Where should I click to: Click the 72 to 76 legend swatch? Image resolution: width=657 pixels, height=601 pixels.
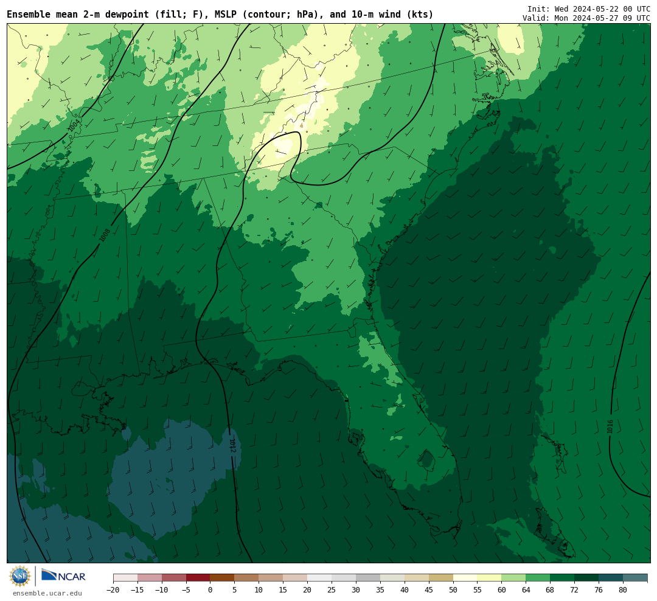click(586, 578)
